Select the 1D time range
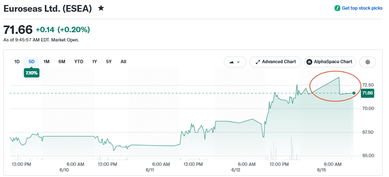 tap(17, 62)
